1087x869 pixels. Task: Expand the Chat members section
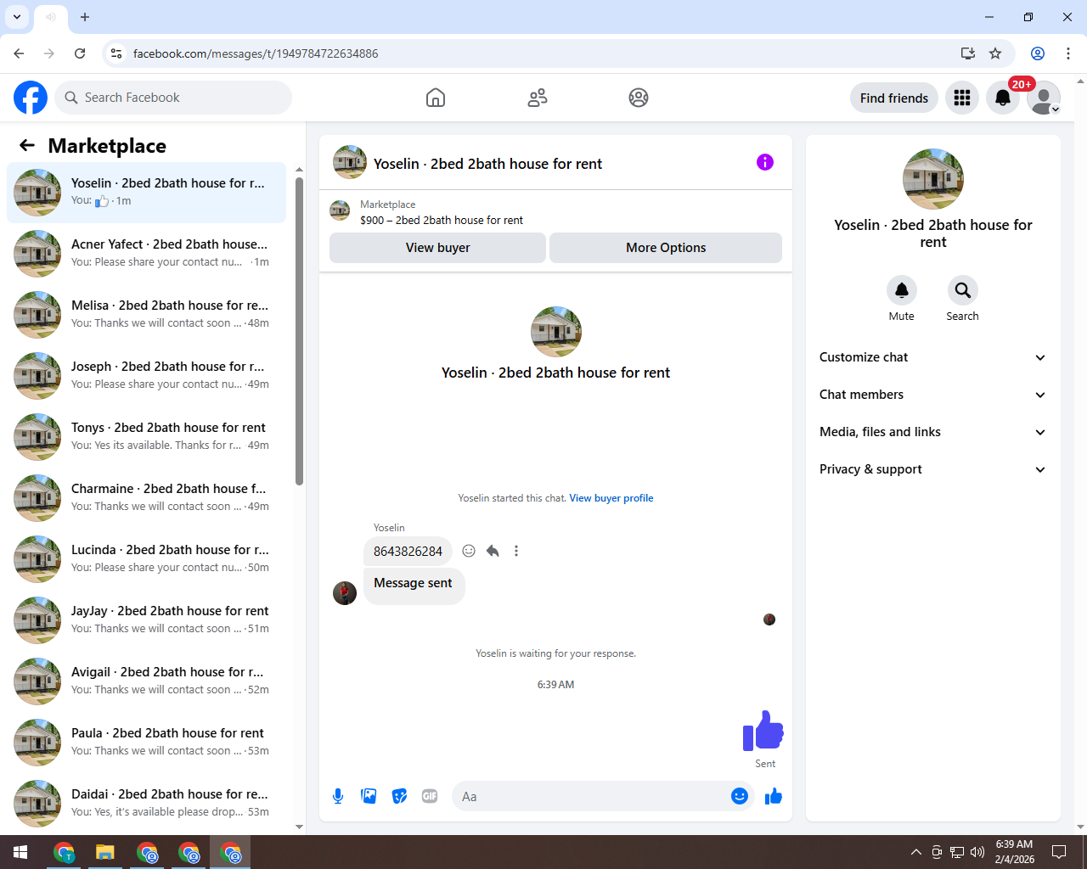tap(932, 395)
